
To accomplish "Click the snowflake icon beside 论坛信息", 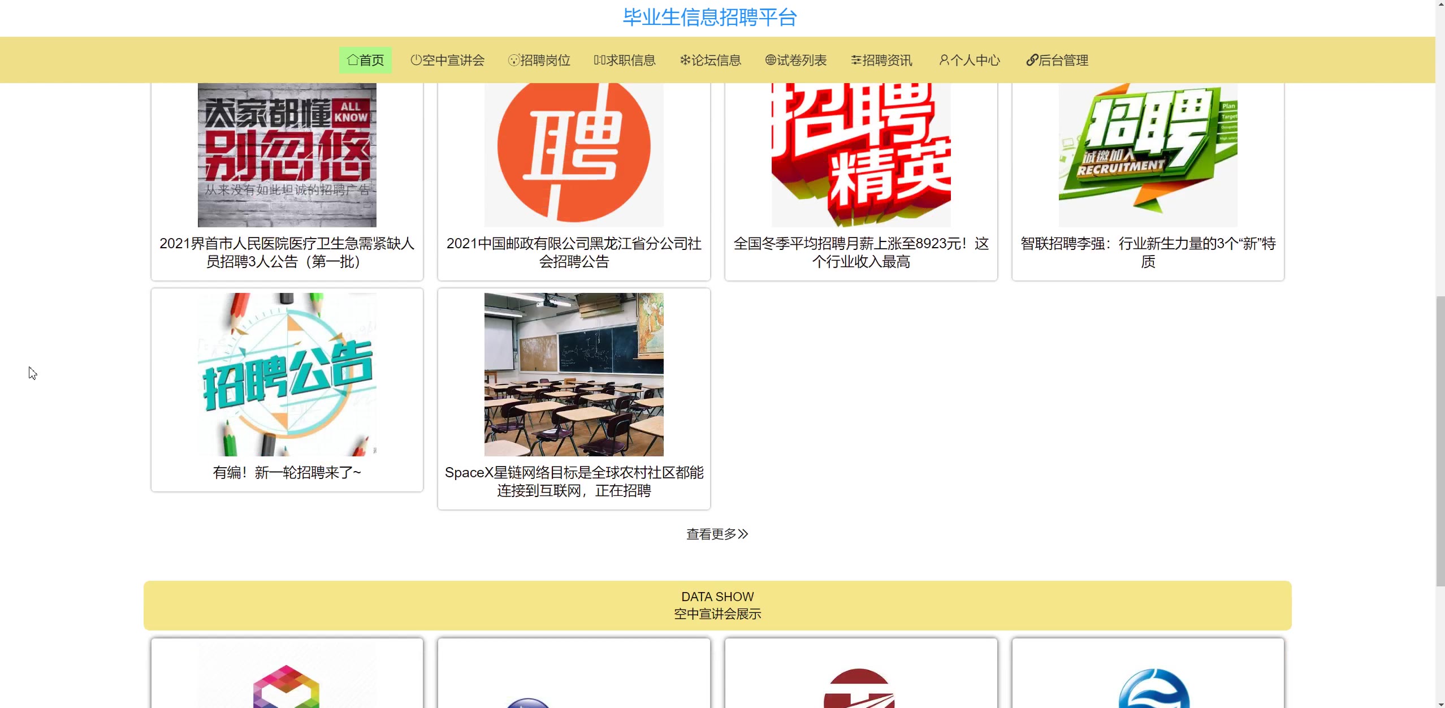I will coord(685,60).
